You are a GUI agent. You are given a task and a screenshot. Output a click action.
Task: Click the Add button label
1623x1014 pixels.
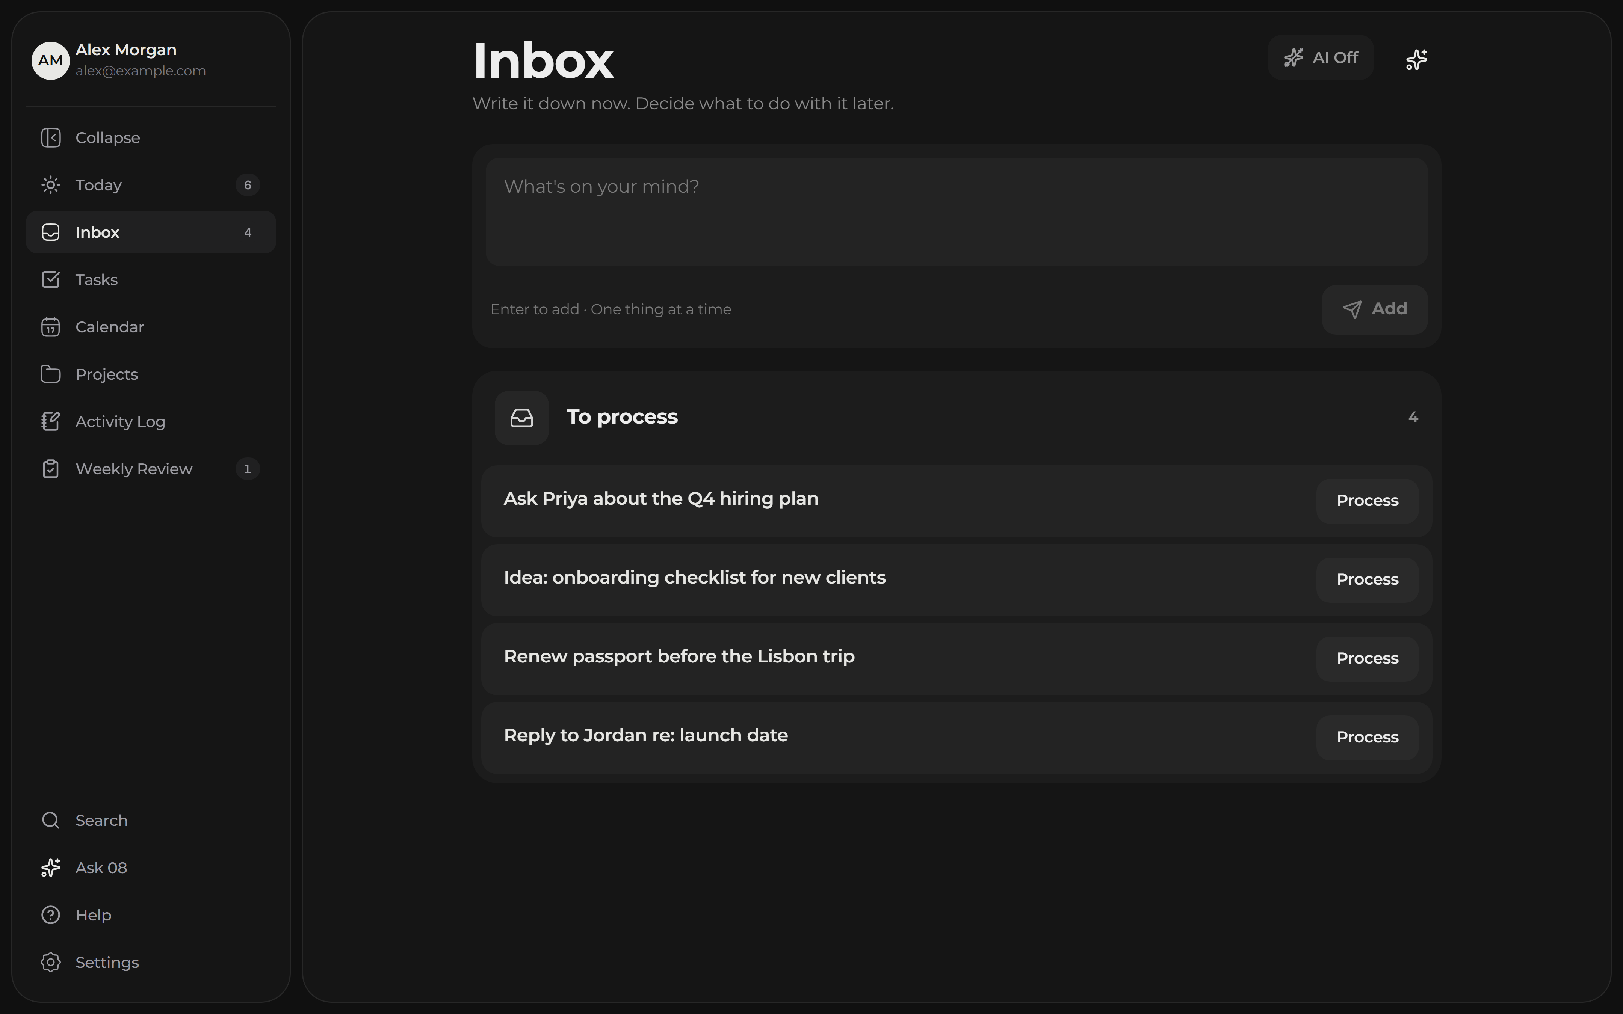1389,308
